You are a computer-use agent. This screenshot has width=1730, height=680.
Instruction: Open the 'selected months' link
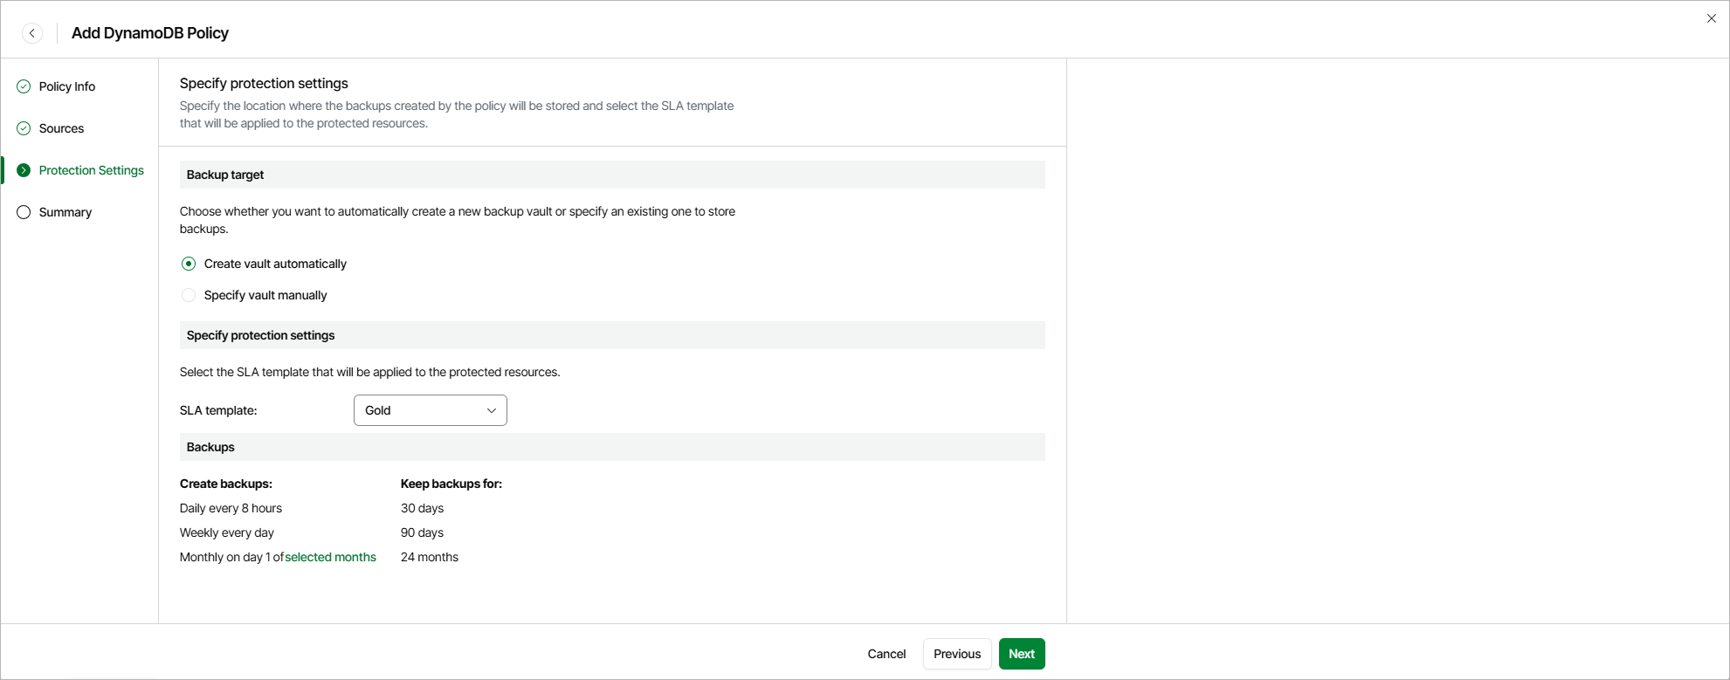tap(331, 557)
